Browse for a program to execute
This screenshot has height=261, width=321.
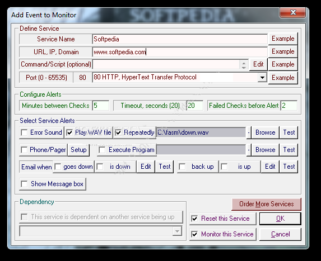265,150
